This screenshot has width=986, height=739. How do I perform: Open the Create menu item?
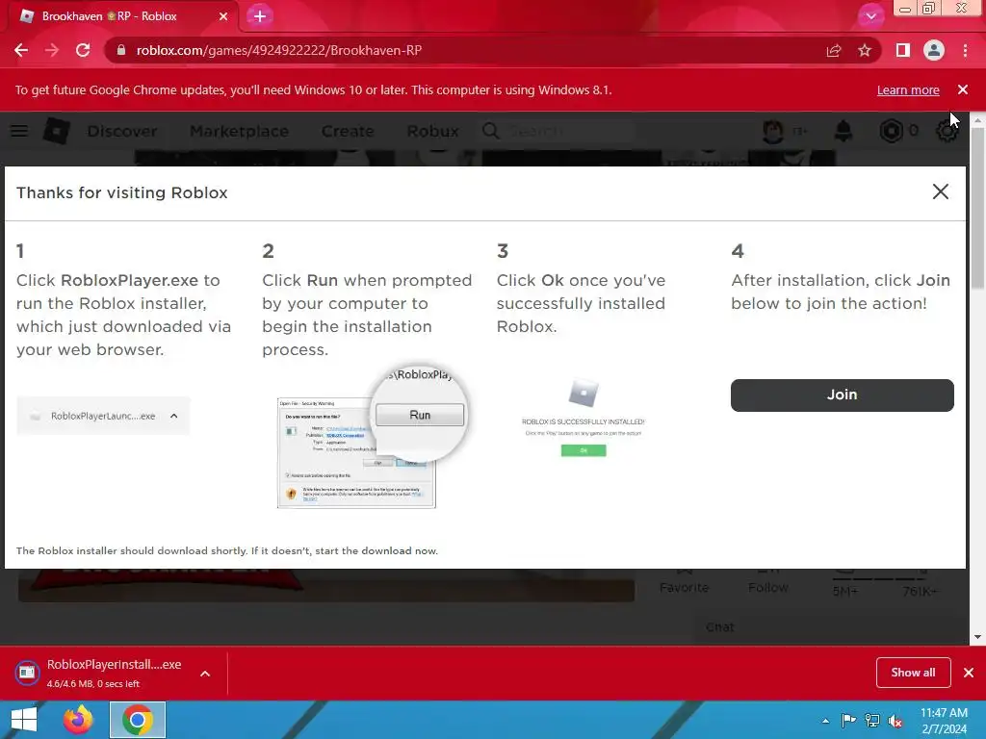click(x=348, y=131)
